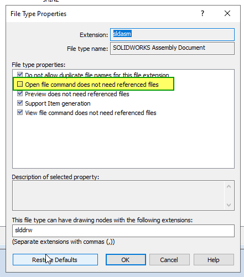Select the Support Item generation label text

point(58,103)
